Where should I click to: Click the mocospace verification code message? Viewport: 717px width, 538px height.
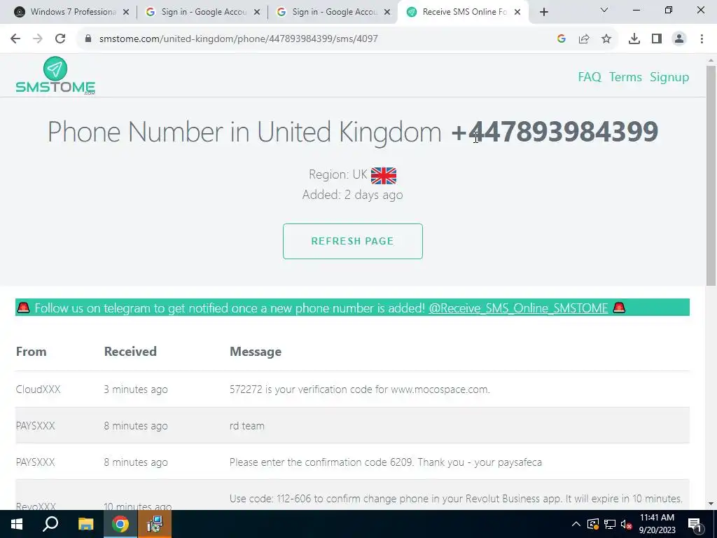(x=359, y=389)
